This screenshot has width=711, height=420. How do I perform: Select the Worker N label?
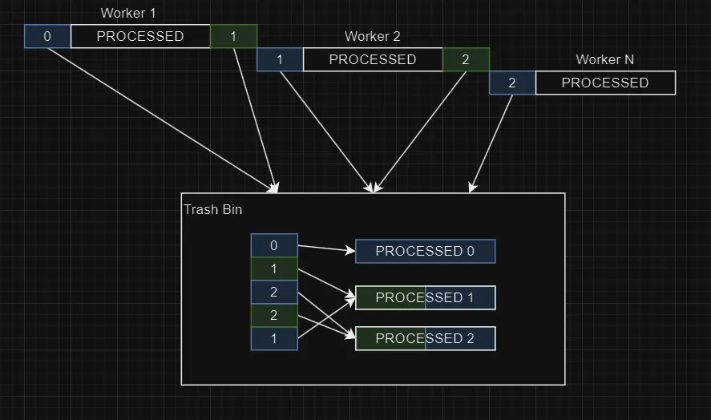coord(605,59)
